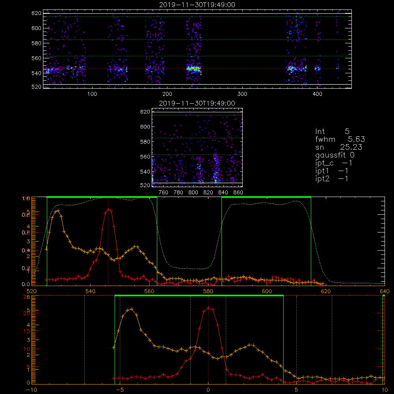Select the '580' x-axis label of the profile plot
This screenshot has height=394, width=394.
pos(208,291)
